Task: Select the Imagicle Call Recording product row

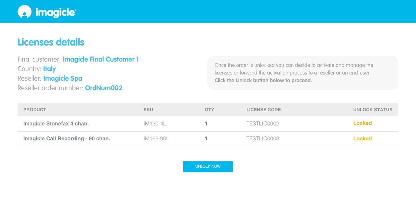Action: [x=67, y=139]
